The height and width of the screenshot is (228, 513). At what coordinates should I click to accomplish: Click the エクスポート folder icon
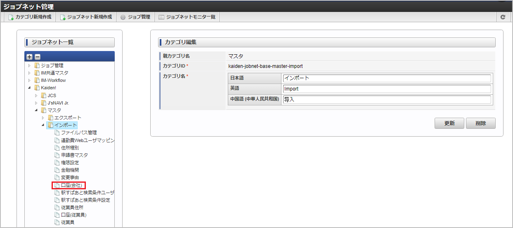[51, 118]
